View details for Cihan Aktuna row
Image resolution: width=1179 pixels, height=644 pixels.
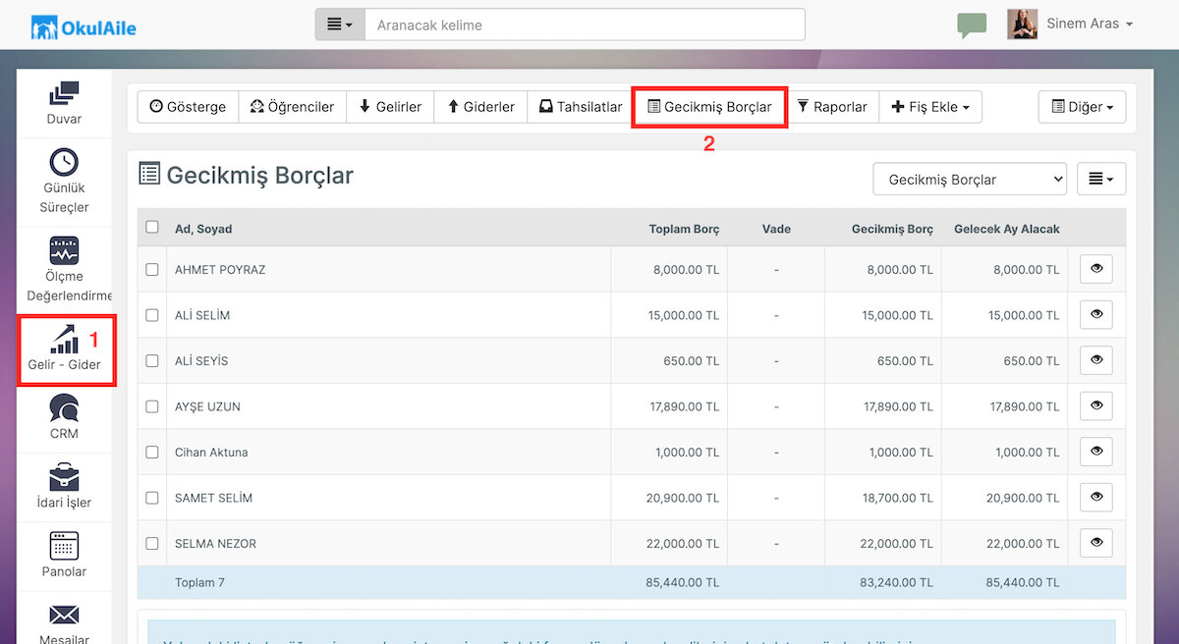1096,452
